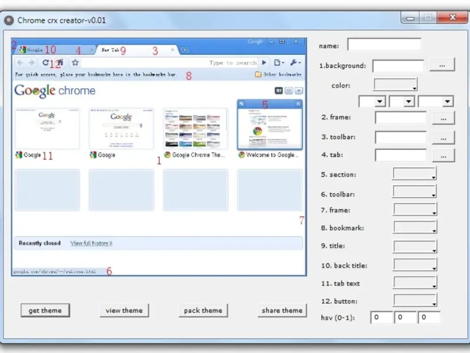Open the background color dropdown
This screenshot has width=470, height=353.
395,84
